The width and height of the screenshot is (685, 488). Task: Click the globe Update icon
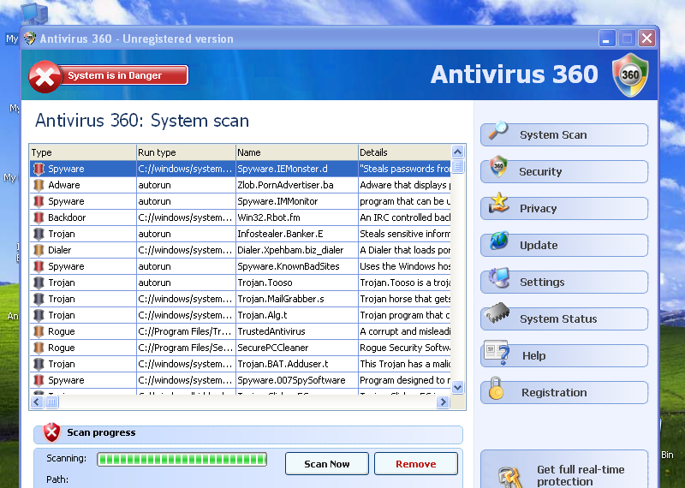[499, 241]
